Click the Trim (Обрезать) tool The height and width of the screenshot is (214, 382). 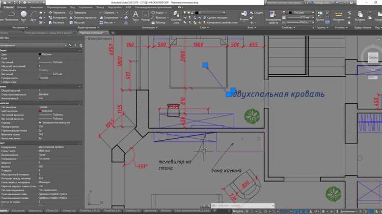point(107,13)
